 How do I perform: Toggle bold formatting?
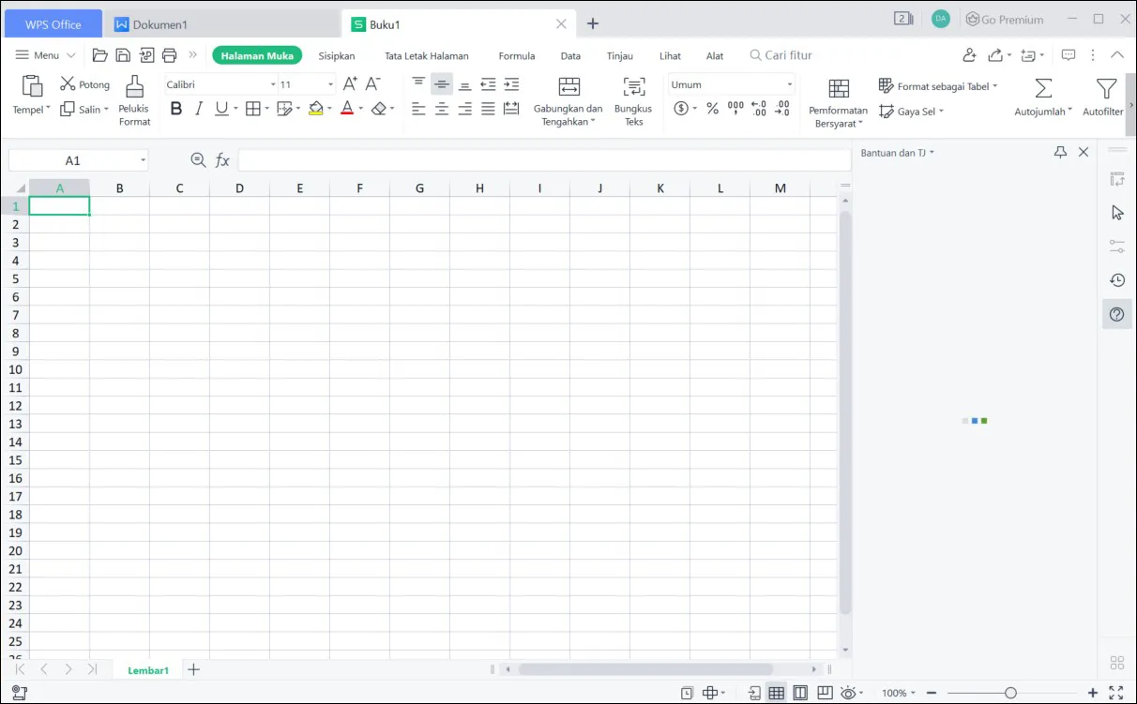point(175,108)
